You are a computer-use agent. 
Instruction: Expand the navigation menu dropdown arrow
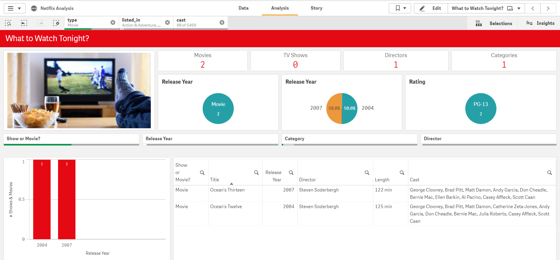pyautogui.click(x=19, y=8)
